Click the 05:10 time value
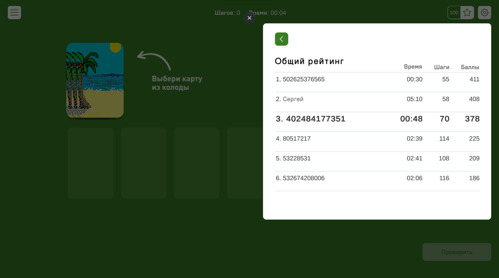Viewport: 499px width, 278px height. 414,99
